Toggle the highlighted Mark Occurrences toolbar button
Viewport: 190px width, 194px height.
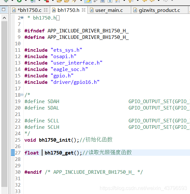pyautogui.click(x=88, y=1)
